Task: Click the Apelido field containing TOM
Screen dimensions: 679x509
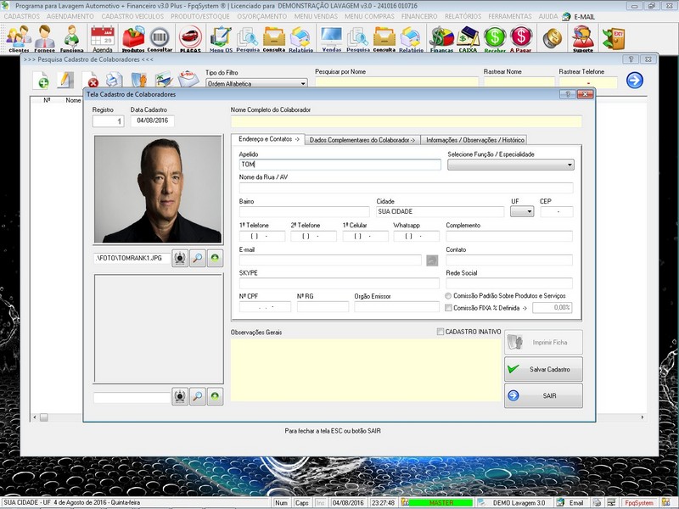Action: point(340,165)
